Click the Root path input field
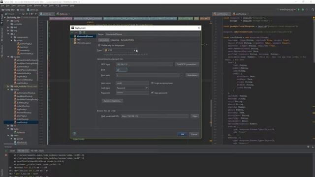Viewport: 315px width, 177px height. point(148,75)
